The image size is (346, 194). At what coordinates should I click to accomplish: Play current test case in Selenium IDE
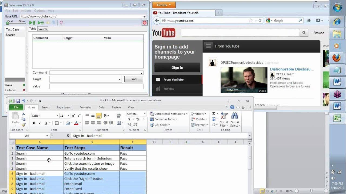tap(41, 23)
